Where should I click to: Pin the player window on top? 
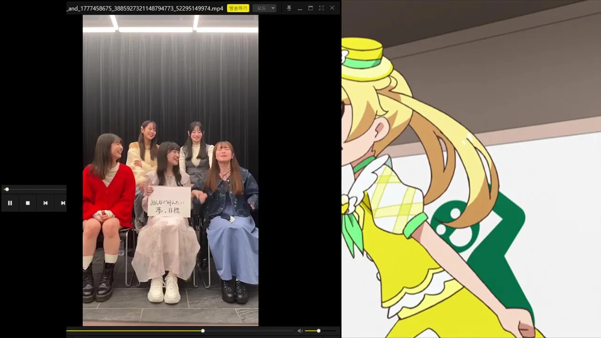(289, 8)
